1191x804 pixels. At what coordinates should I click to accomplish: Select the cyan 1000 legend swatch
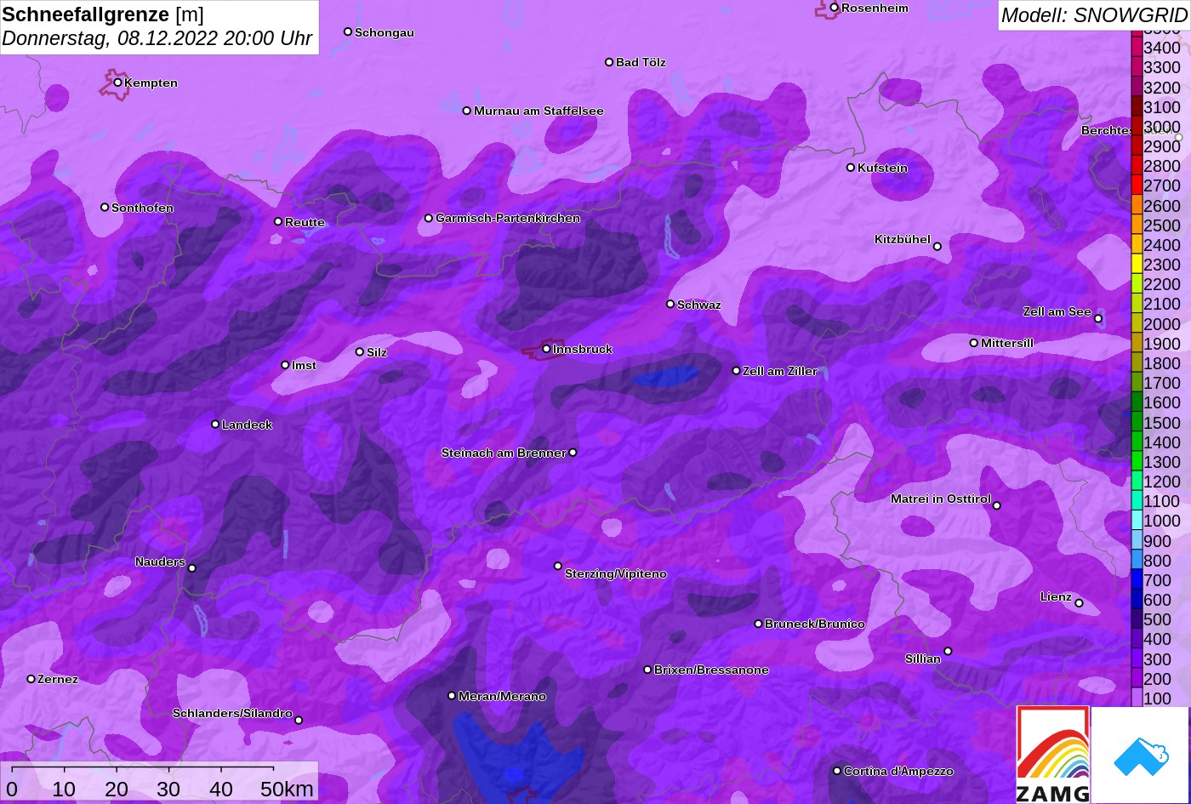click(1137, 522)
